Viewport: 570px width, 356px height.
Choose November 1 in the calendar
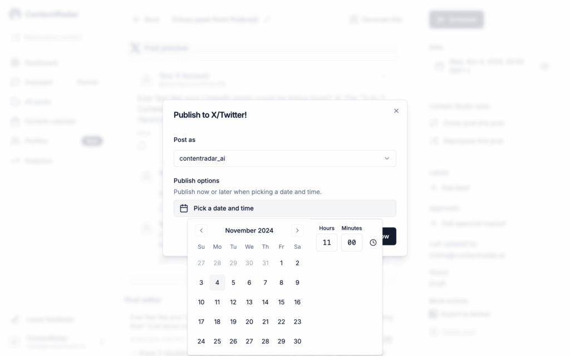(281, 263)
